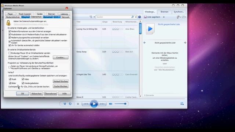This screenshot has width=235, height=132.
Task: Rate Move It with the stars
Action: (x=117, y=97)
